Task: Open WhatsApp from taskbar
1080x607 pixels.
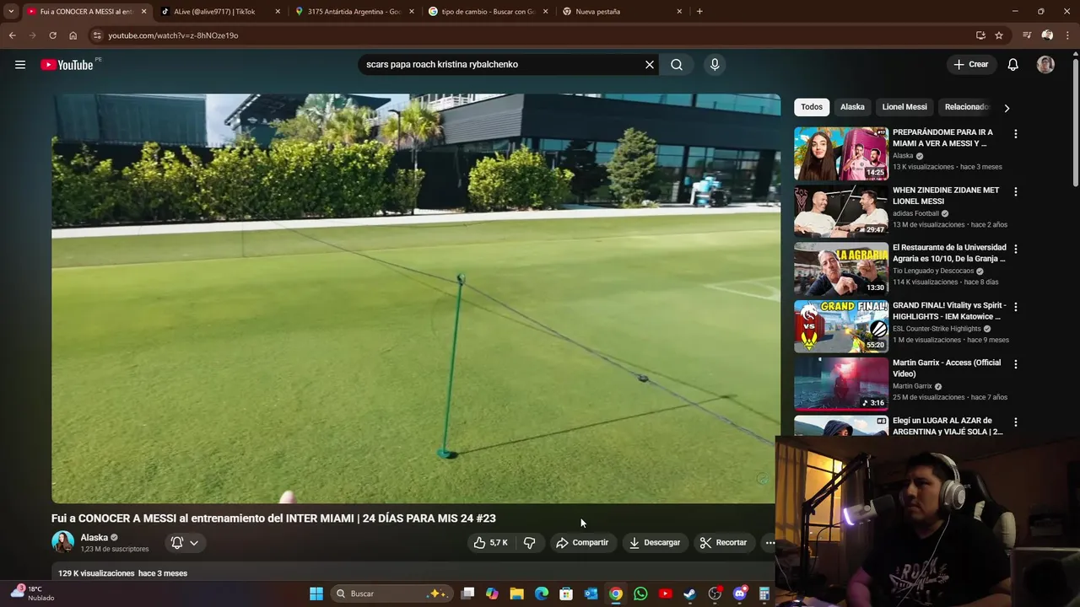Action: (x=640, y=594)
